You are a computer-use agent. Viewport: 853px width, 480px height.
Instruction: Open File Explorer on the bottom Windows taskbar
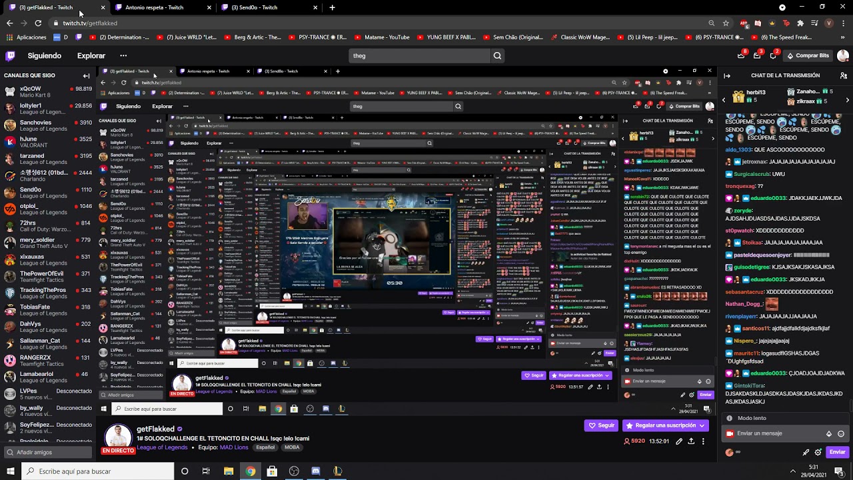[x=229, y=471]
